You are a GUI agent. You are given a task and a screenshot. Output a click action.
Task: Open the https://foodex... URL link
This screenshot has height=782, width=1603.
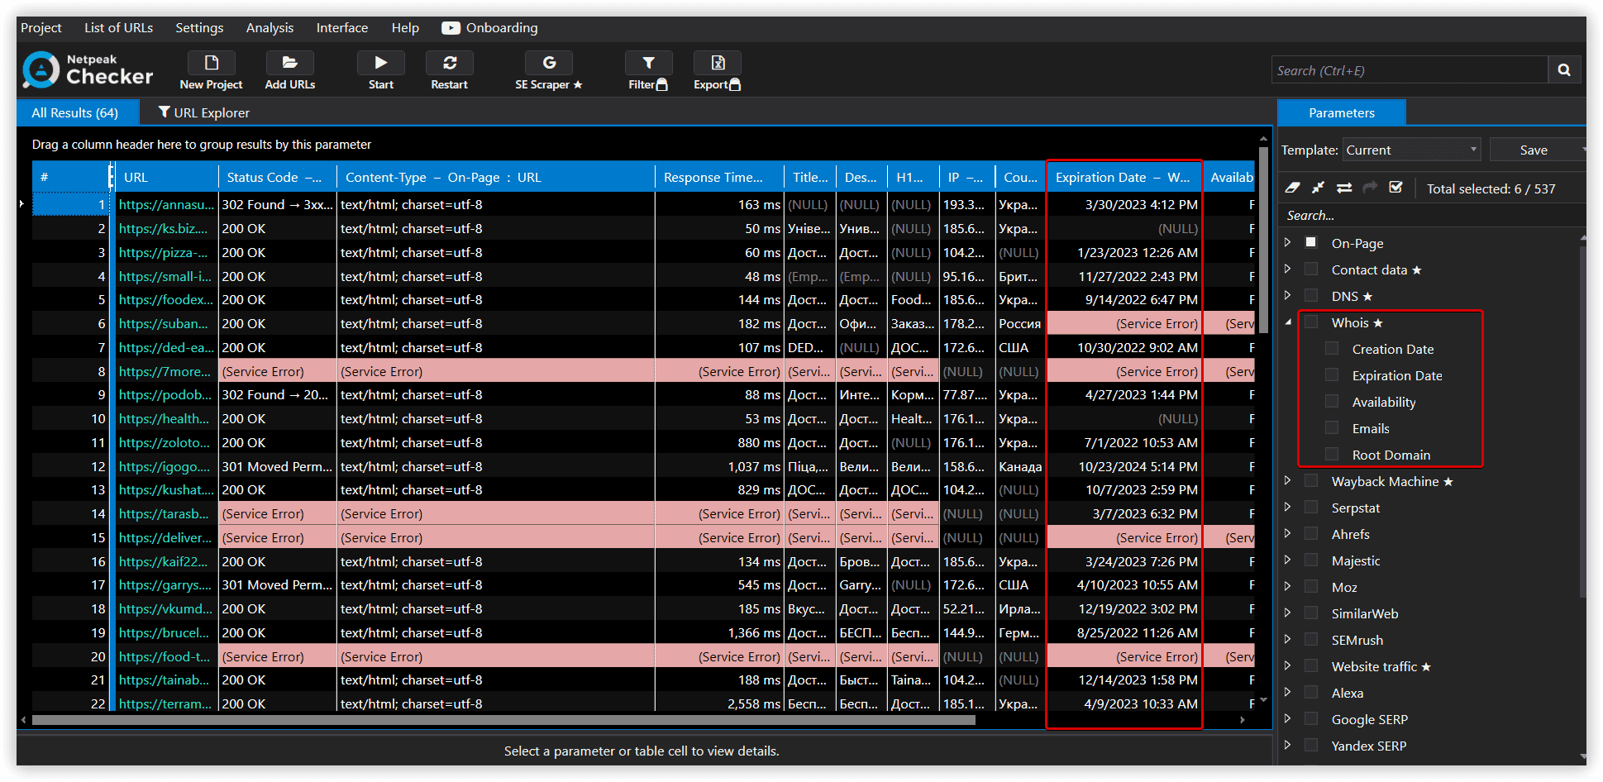166,300
